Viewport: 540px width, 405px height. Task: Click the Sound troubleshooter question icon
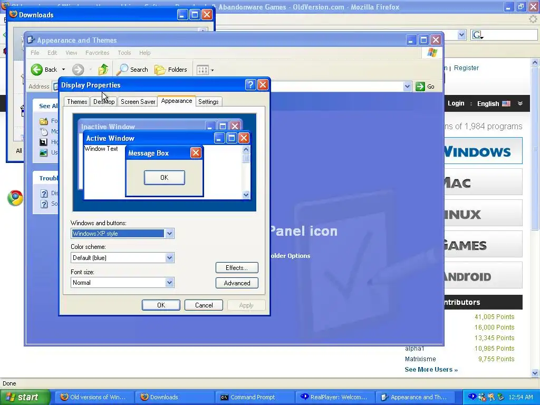click(x=44, y=204)
